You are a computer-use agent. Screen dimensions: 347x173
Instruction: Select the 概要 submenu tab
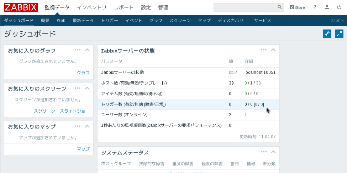[x=45, y=21]
